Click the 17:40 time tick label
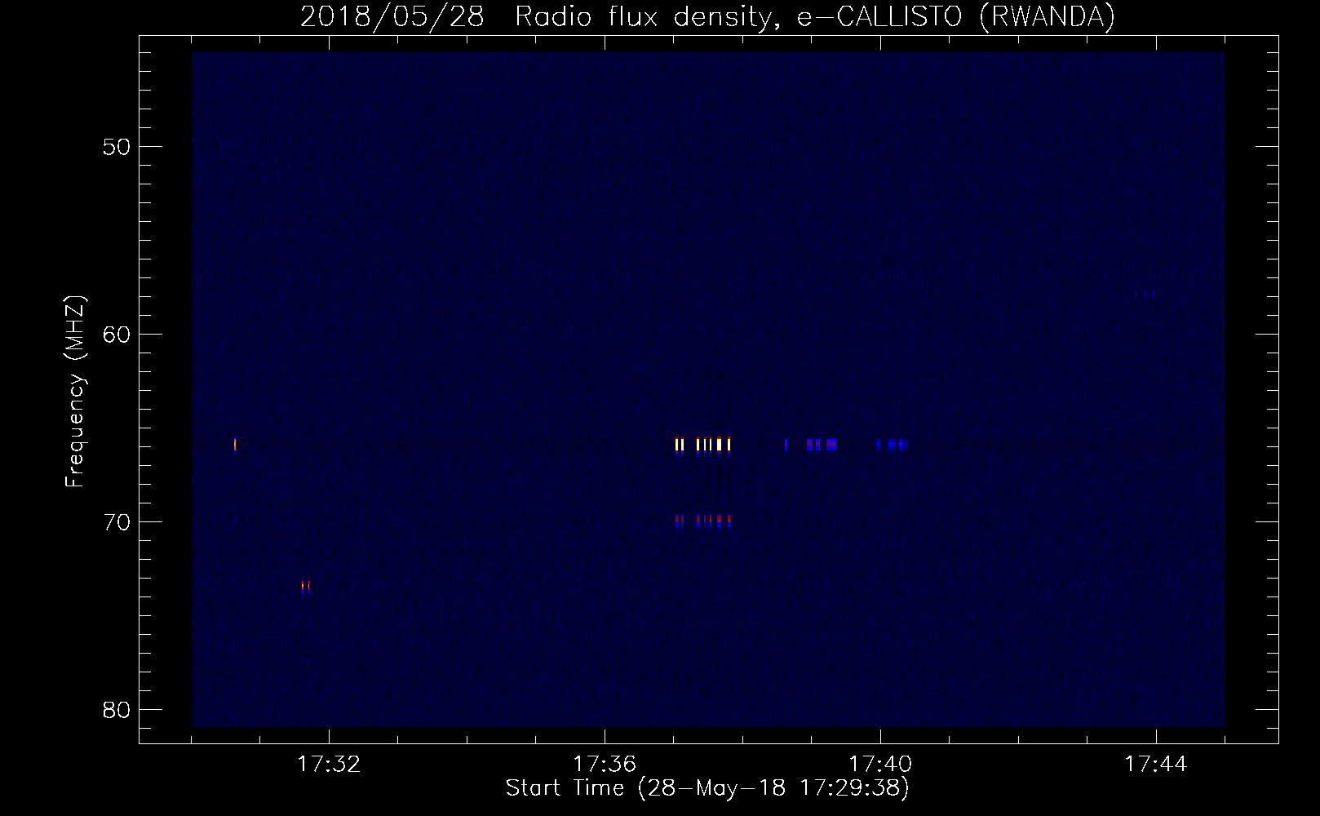Screen dimensions: 1320x816 pyautogui.click(x=880, y=765)
